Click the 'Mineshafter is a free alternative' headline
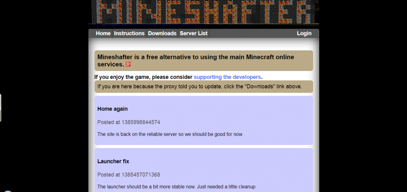The width and height of the screenshot is (407, 192). point(196,61)
